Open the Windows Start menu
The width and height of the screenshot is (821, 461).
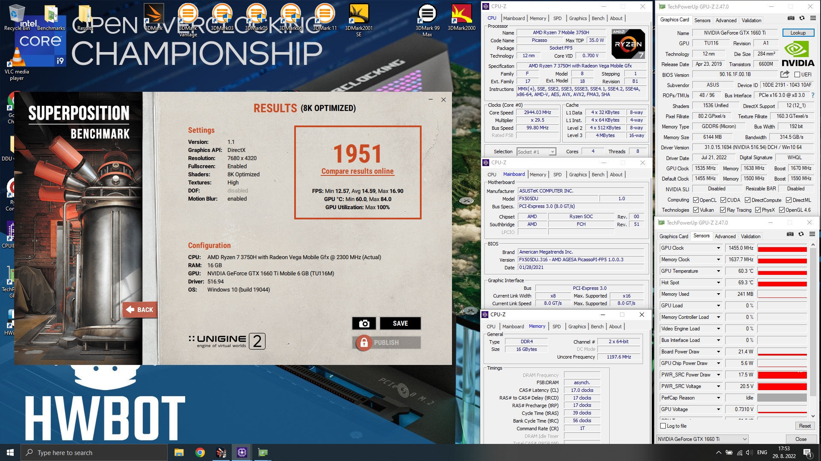click(10, 452)
